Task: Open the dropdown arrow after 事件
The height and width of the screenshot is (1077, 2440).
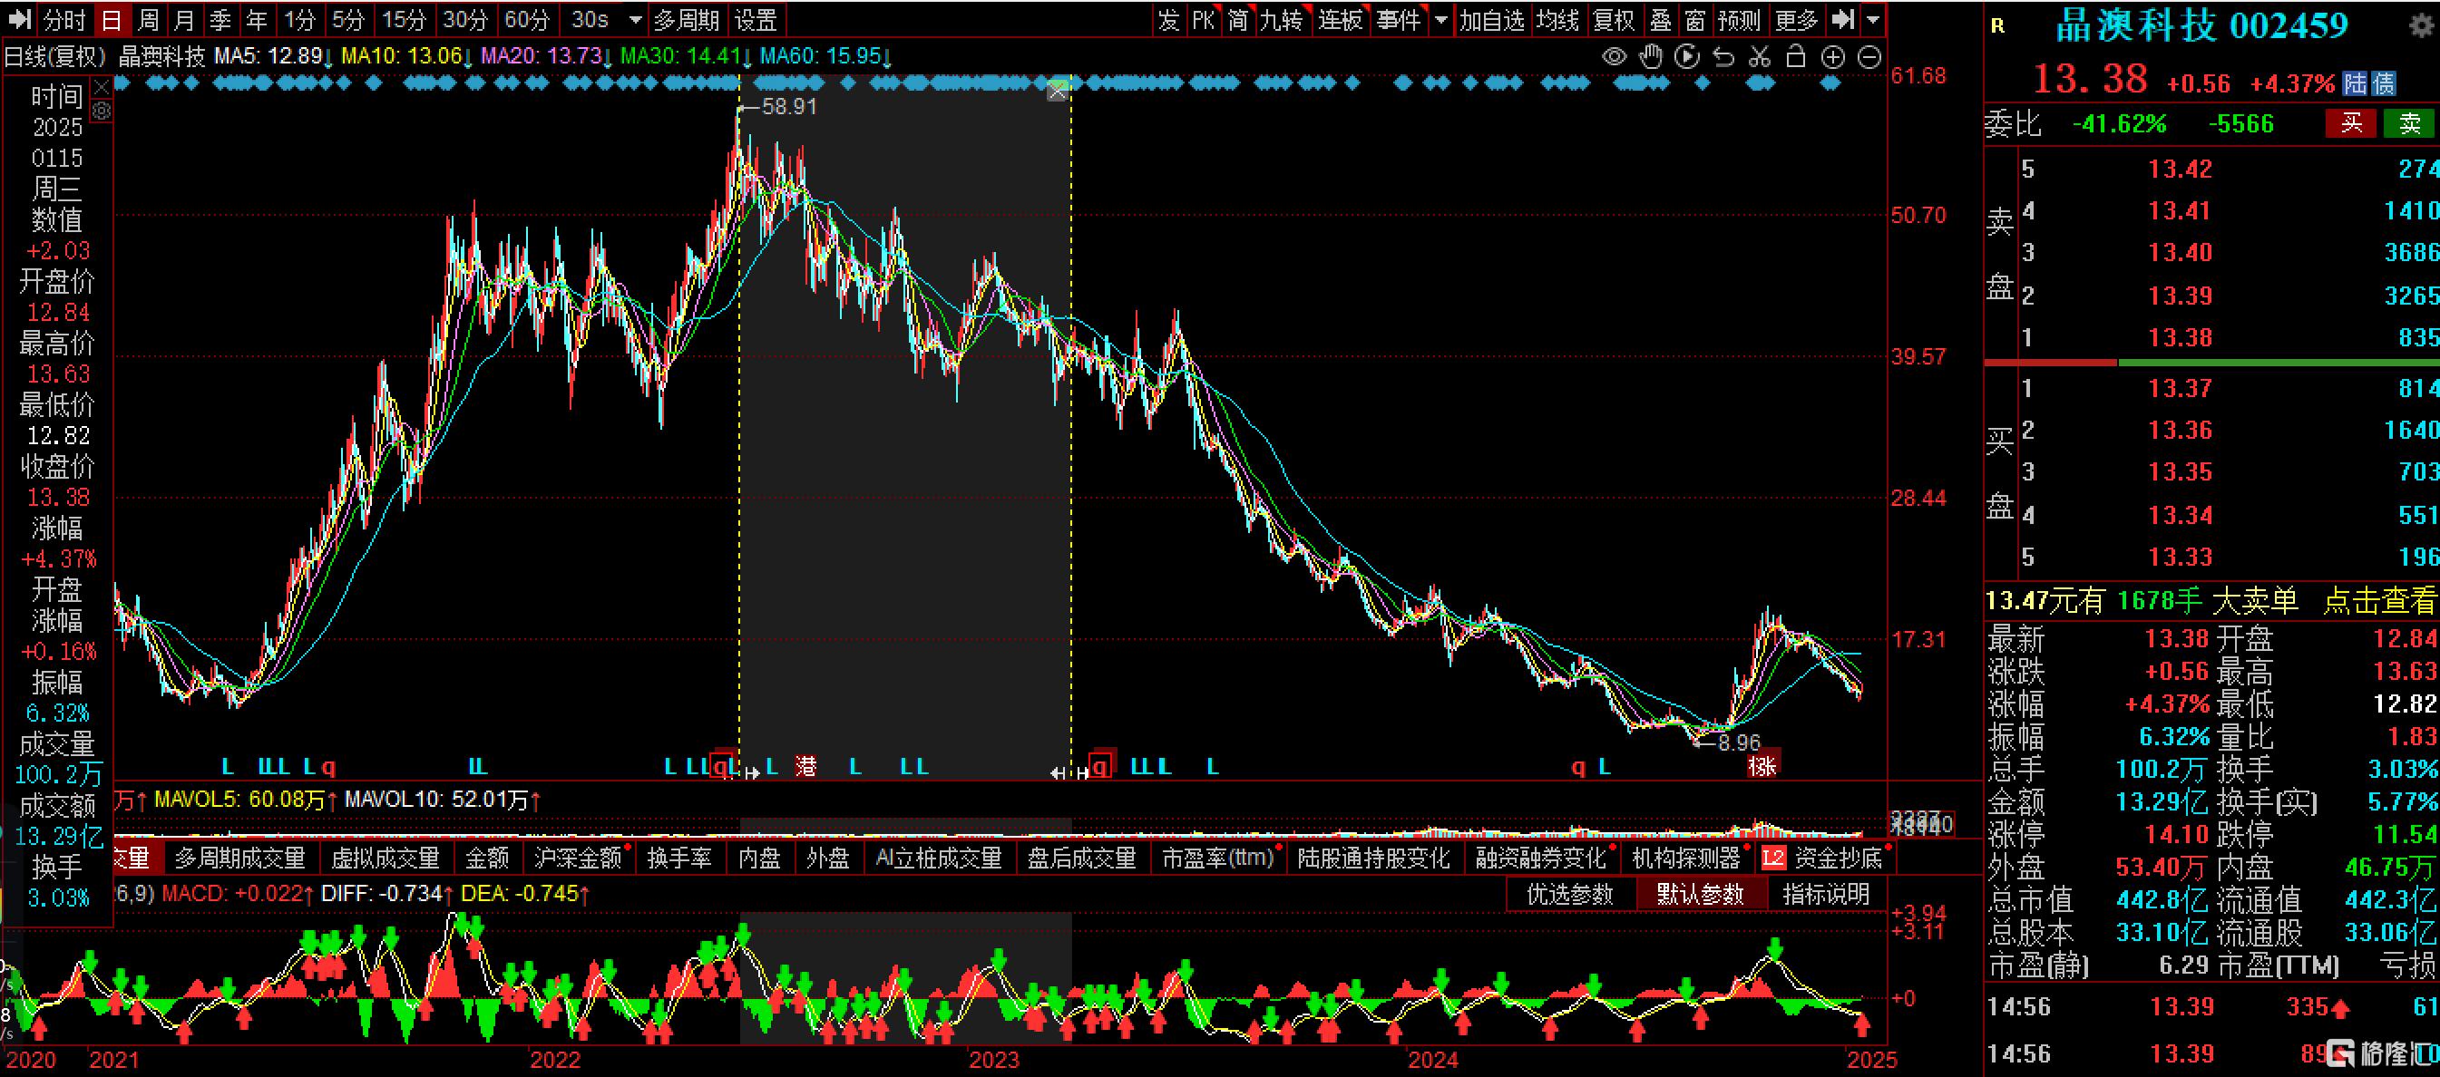Action: coord(1440,20)
